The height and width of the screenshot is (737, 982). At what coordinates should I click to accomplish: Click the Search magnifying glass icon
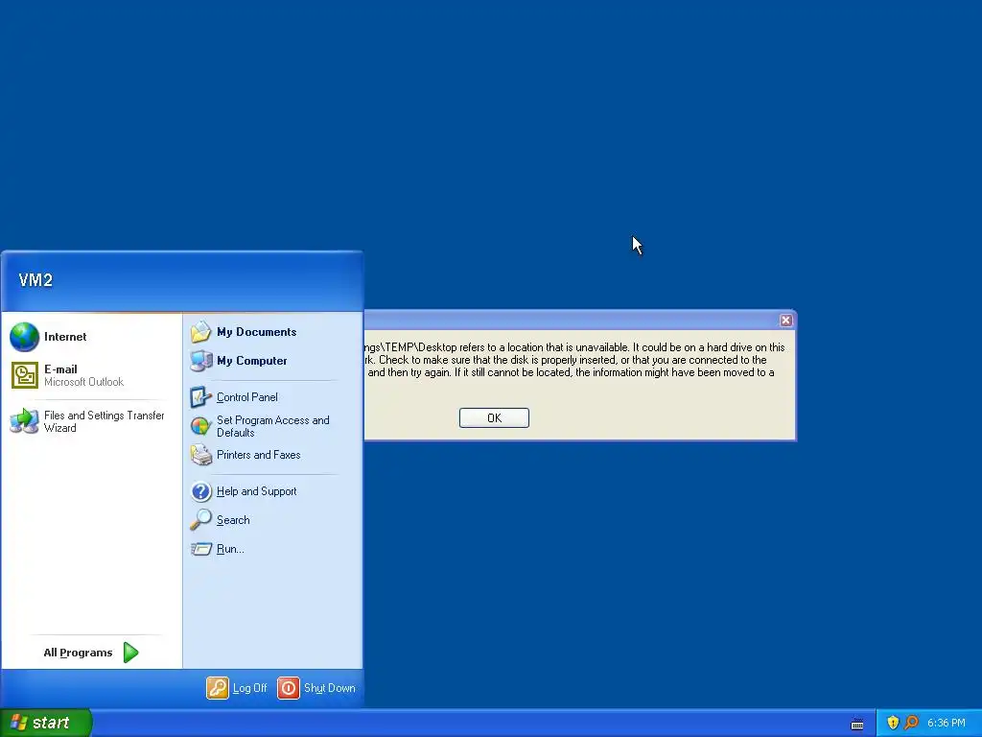[x=201, y=519]
